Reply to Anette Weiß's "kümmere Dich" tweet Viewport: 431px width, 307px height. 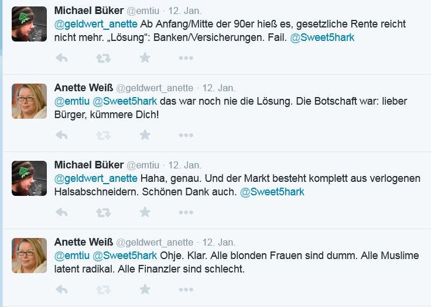point(61,135)
